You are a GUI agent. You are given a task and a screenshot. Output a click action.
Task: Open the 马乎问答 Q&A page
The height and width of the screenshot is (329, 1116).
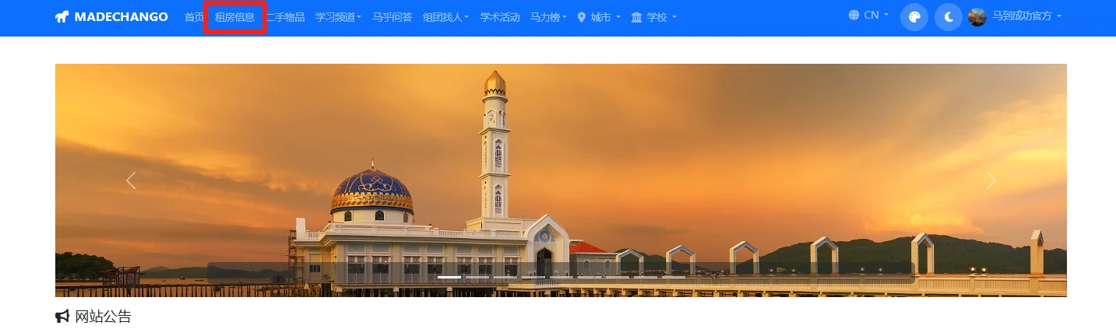(x=392, y=17)
